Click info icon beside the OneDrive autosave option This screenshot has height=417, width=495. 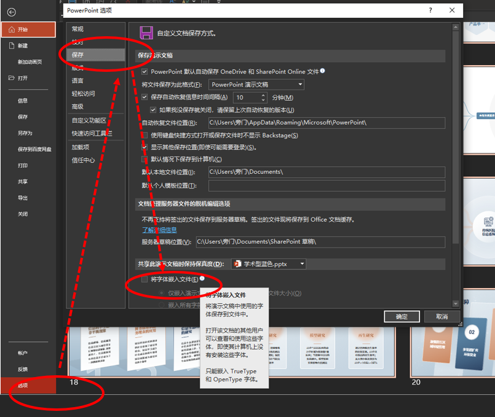tap(322, 71)
